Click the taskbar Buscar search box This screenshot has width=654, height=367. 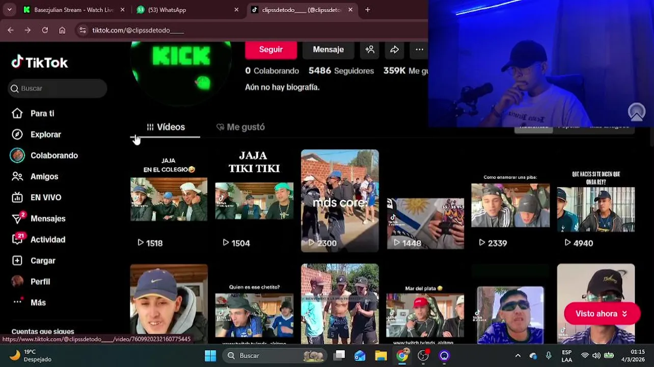275,356
